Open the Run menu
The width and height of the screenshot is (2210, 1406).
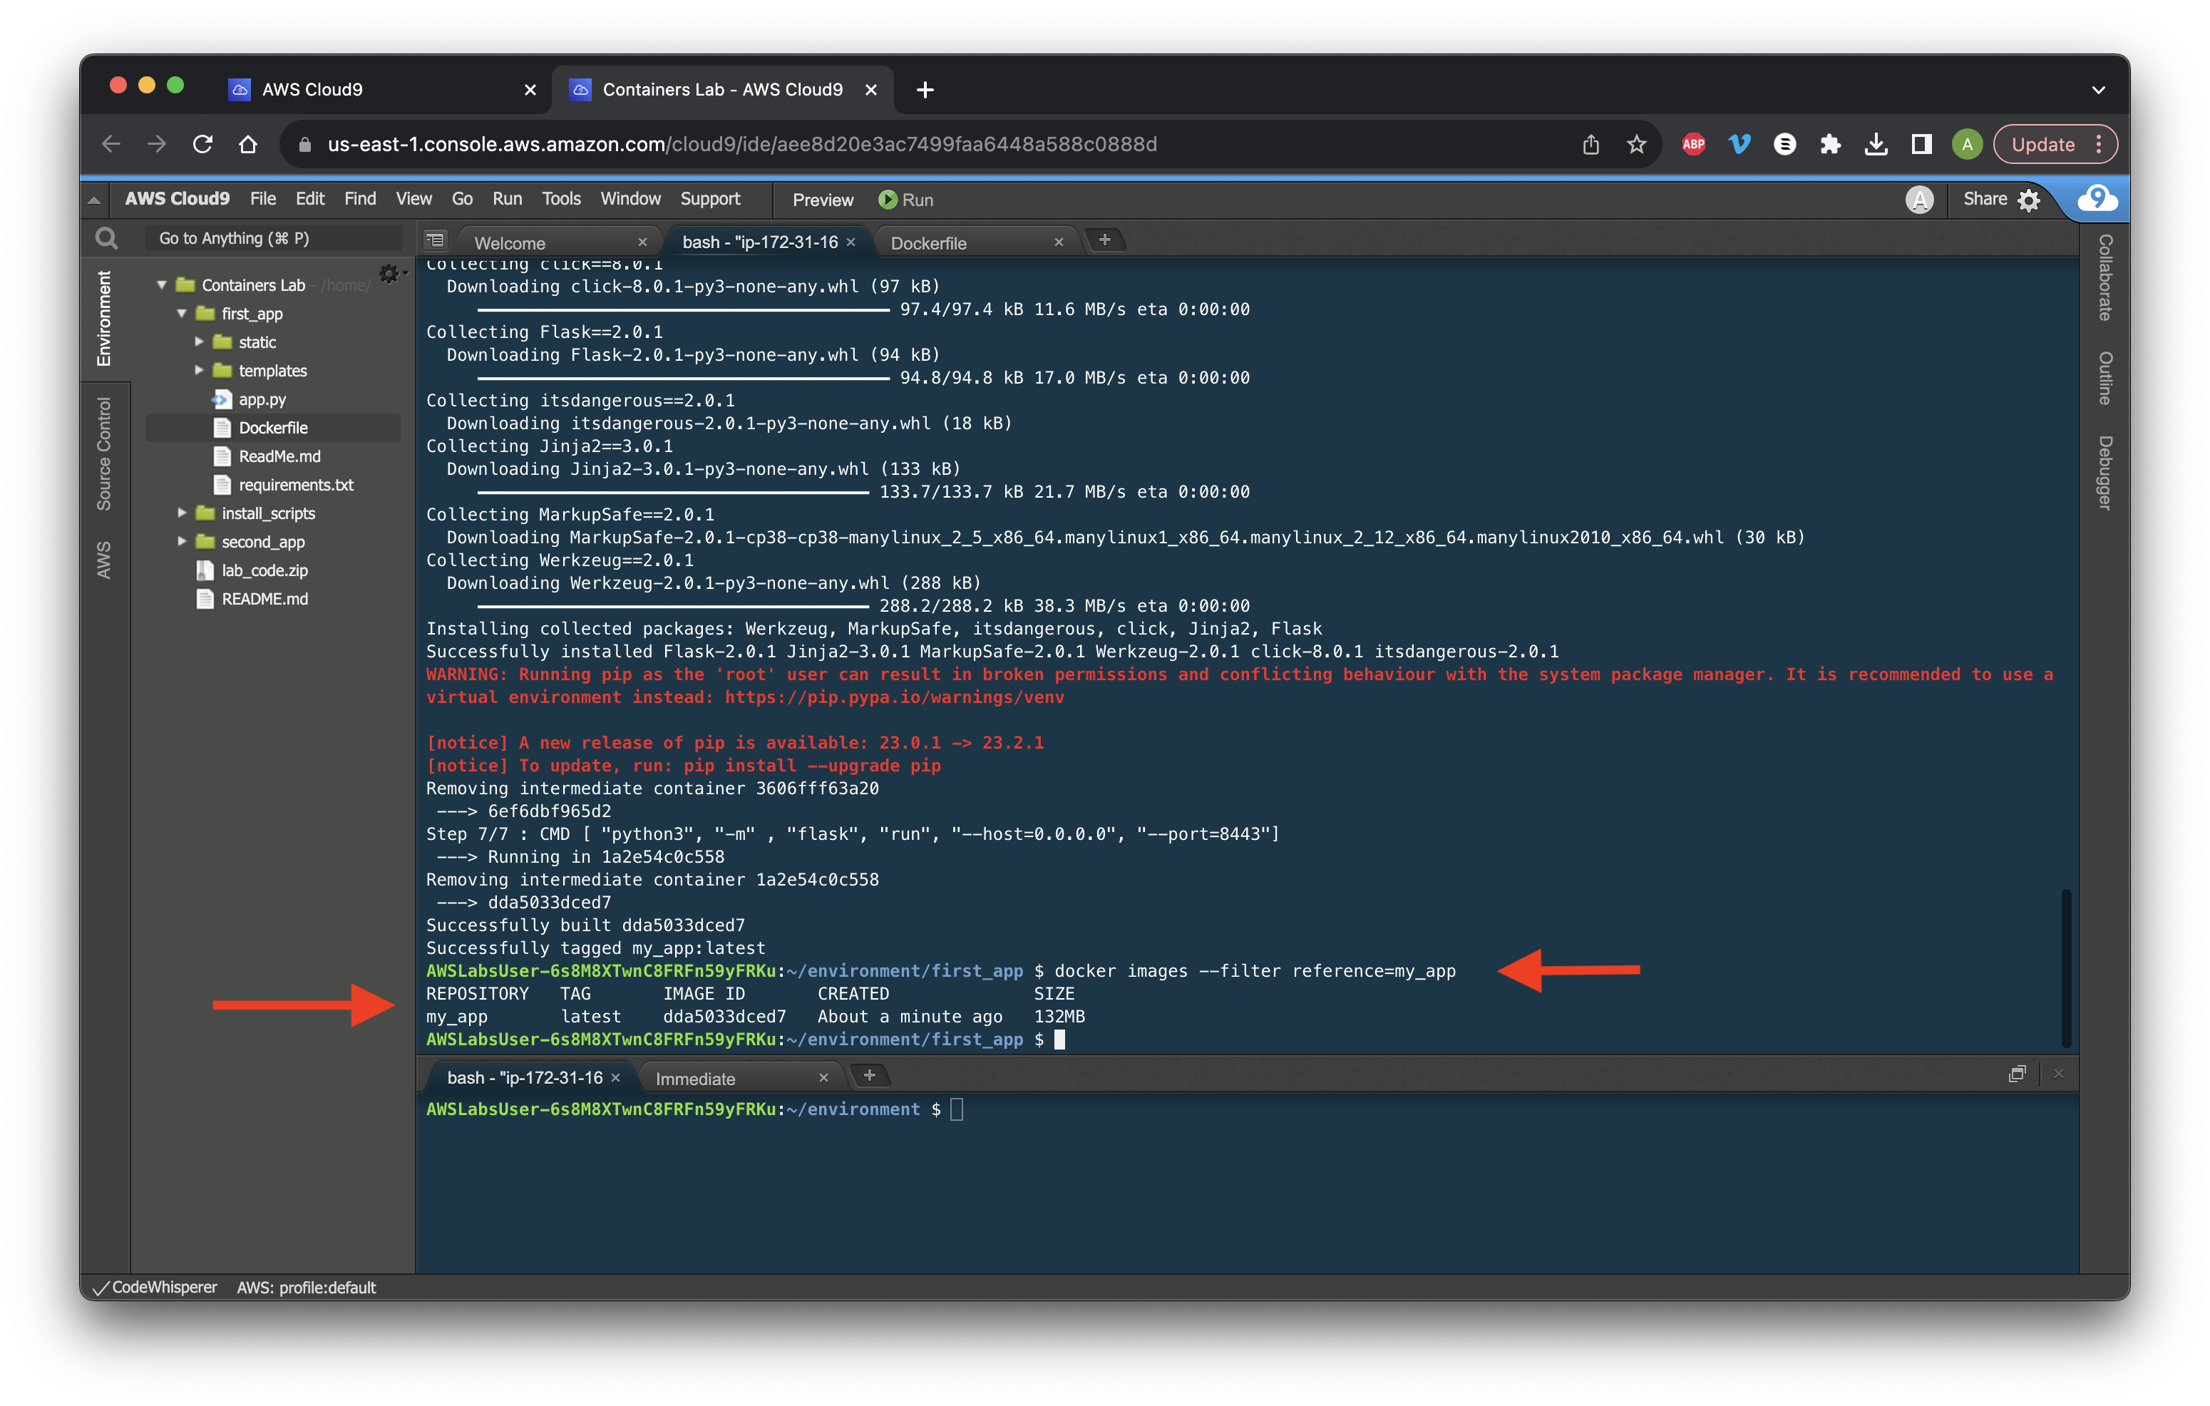click(x=507, y=199)
